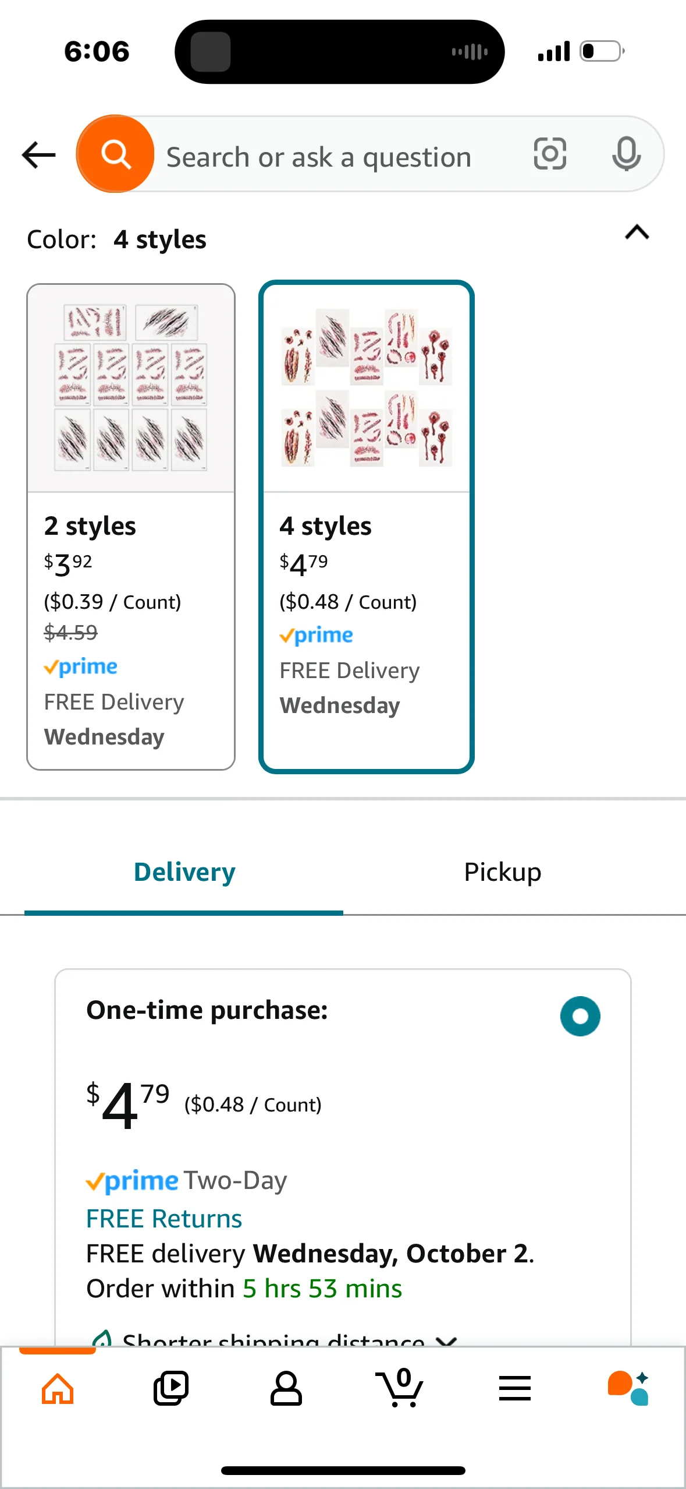This screenshot has height=1489, width=686.
Task: Choose the 2 styles color option
Action: tap(131, 527)
